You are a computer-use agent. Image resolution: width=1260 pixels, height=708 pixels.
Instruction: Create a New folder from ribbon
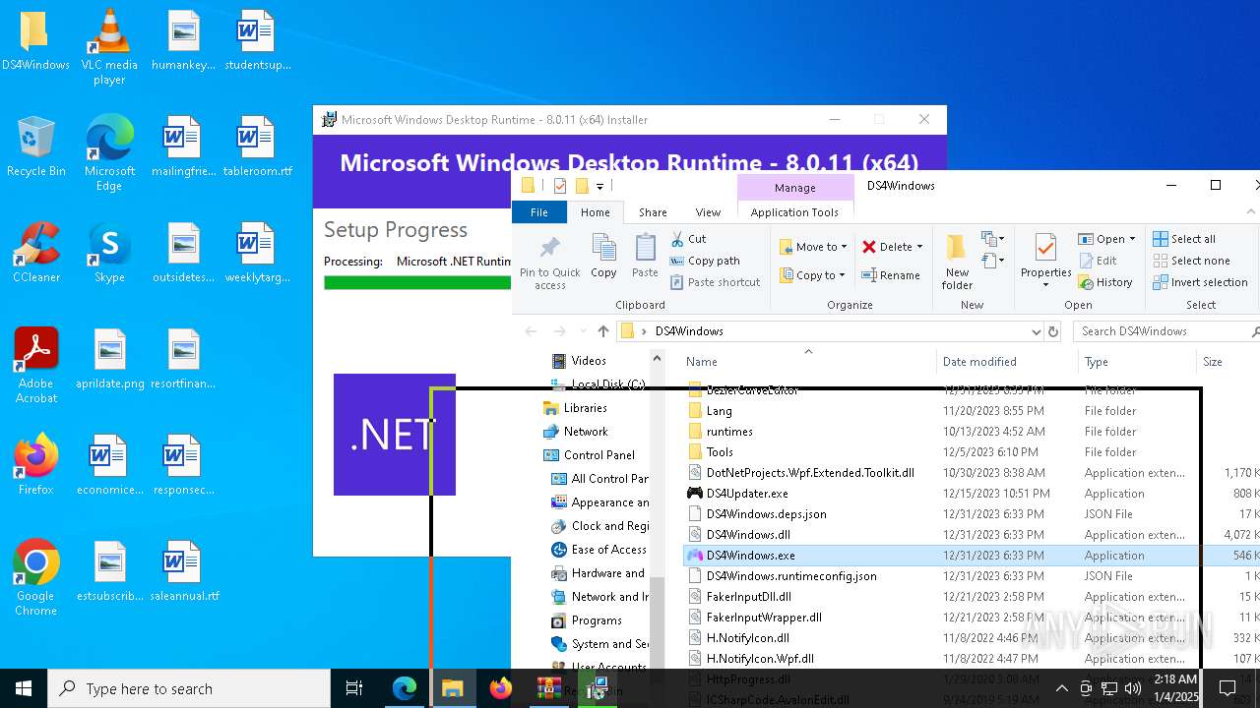(957, 262)
